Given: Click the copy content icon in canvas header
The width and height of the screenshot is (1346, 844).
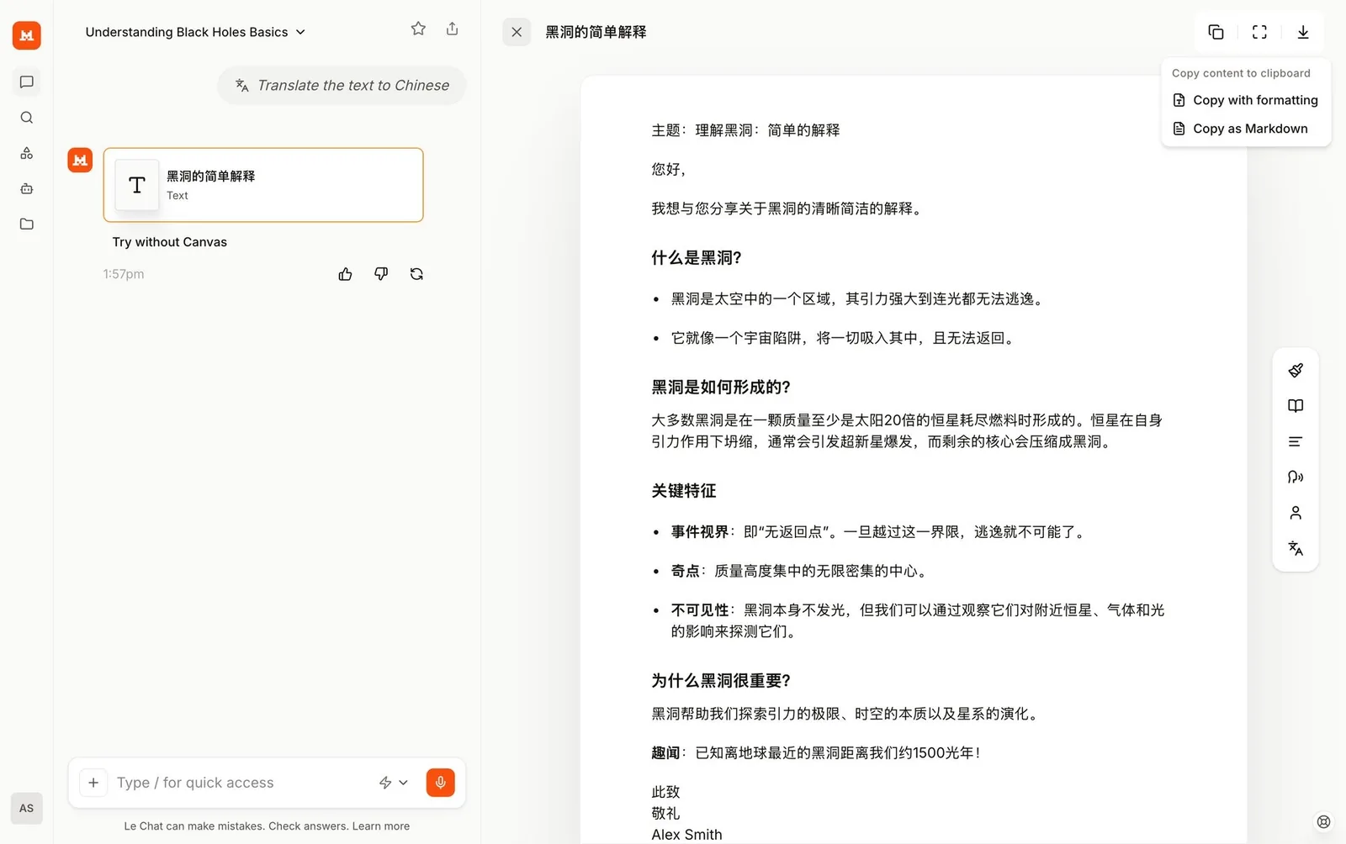Looking at the screenshot, I should (x=1216, y=32).
